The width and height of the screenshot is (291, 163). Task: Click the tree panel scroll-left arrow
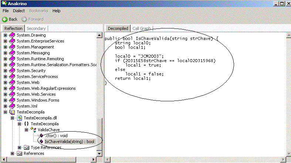click(4, 159)
